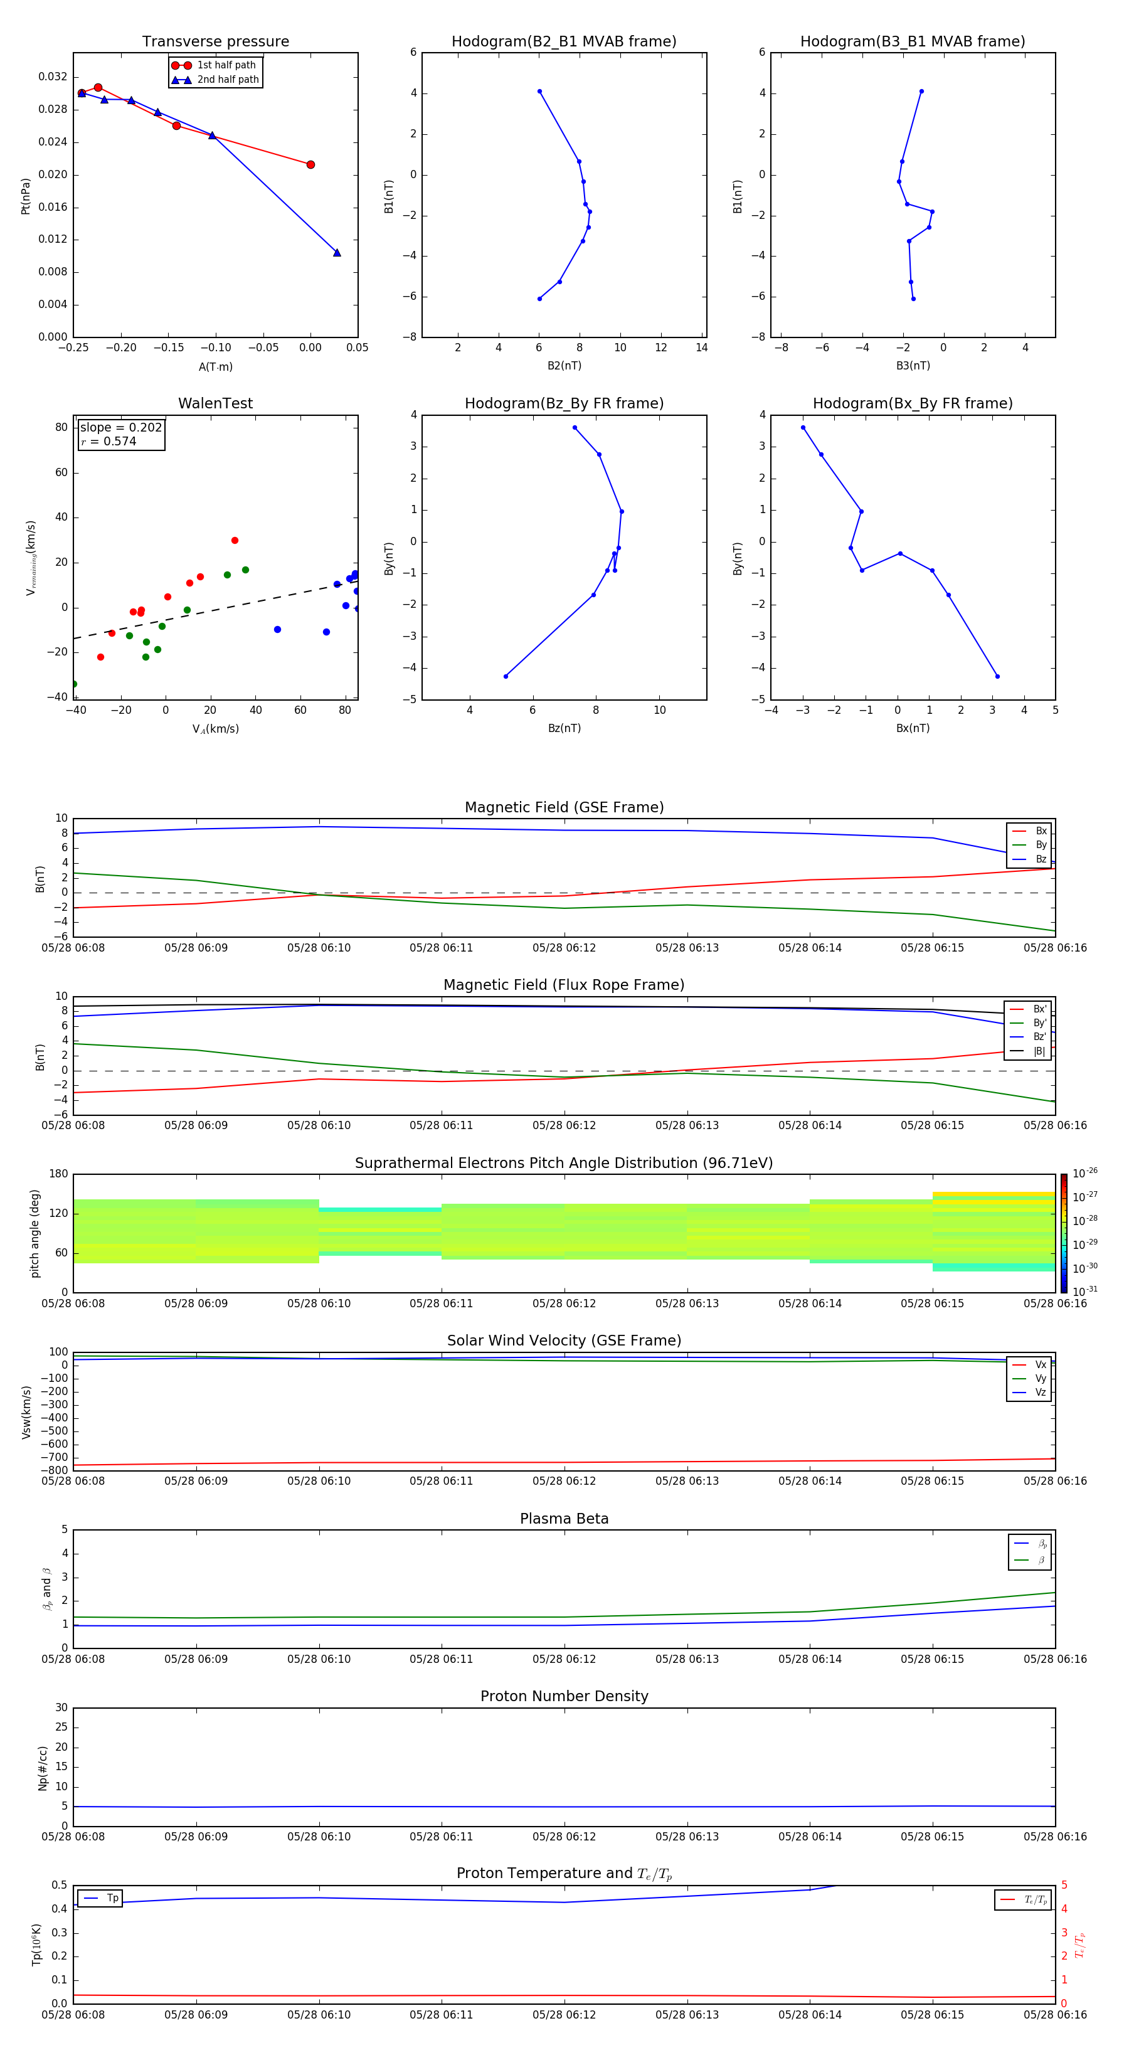Click the 'WalenTest' plot title
This screenshot has width=1129, height=2070.
[x=215, y=403]
